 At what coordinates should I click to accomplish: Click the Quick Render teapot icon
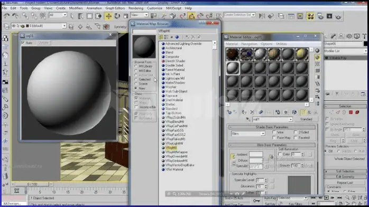point(338,16)
